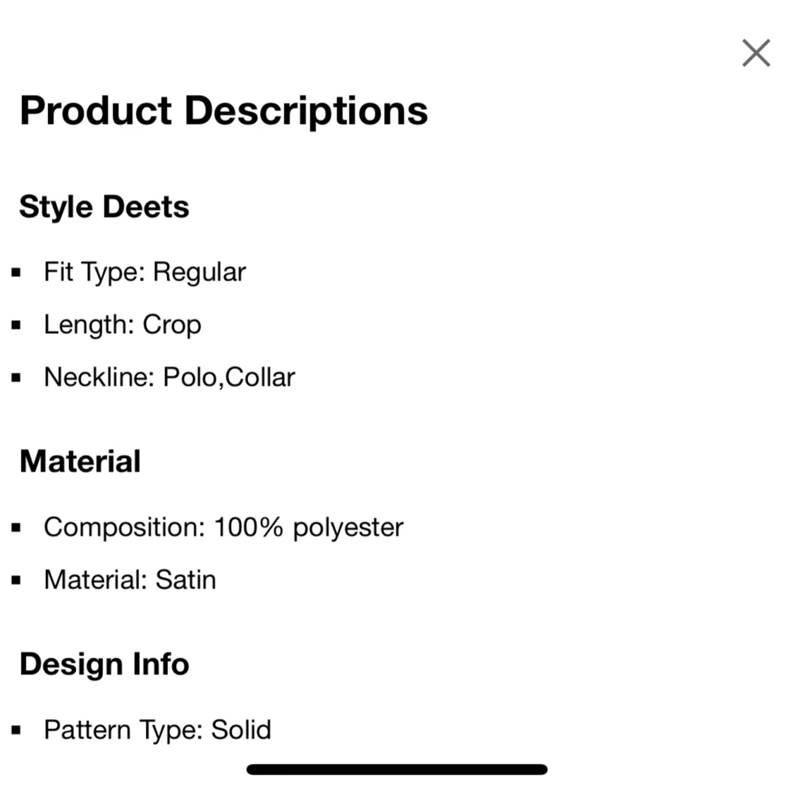
Task: Click bullet beside Neckline entry
Action: [16, 378]
